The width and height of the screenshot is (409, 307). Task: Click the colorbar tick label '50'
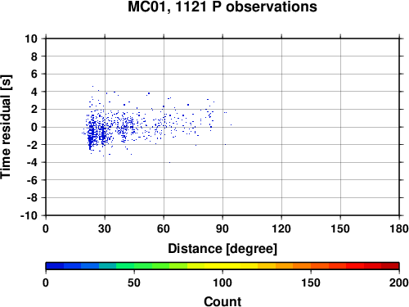pyautogui.click(x=134, y=282)
